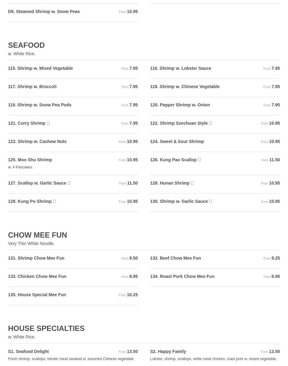Click spicy icon next to Shrimp Szechuan Style
The height and width of the screenshot is (366, 288).
coord(210,123)
